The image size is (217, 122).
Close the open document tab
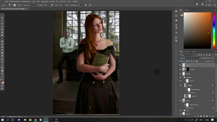point(27,9)
